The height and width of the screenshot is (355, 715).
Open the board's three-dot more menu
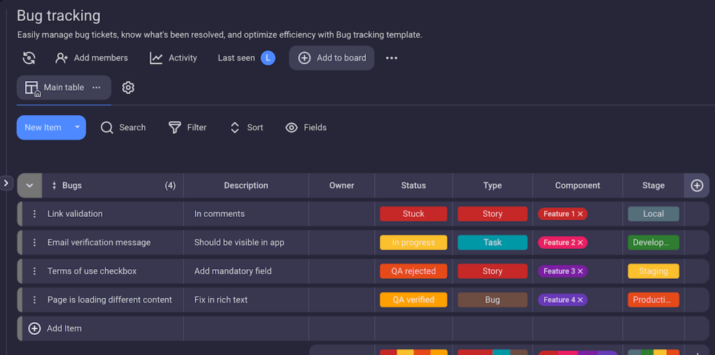point(392,58)
